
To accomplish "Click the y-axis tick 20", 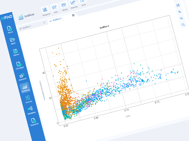I will 50,98.
